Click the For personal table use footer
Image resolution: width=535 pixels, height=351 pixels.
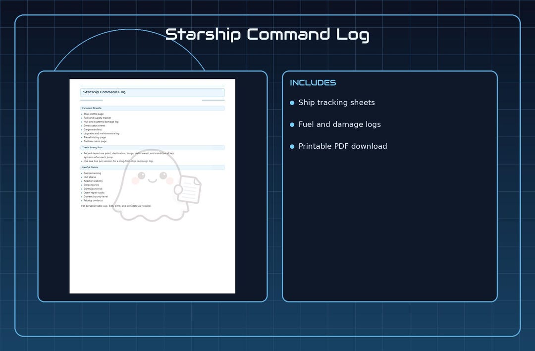[116, 206]
